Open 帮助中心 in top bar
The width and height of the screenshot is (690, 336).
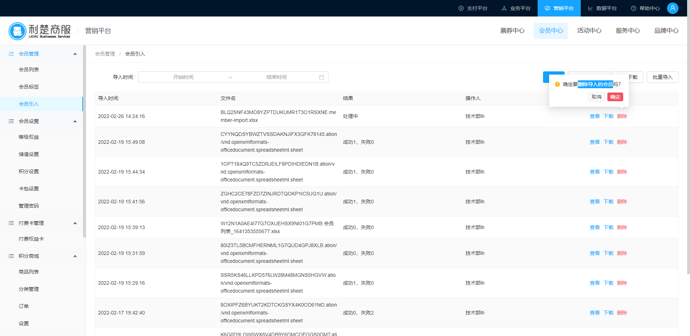645,8
